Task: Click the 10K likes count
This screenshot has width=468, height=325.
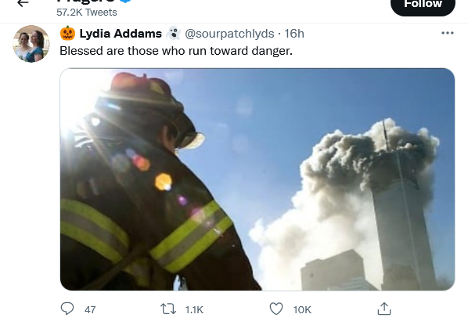Action: click(x=302, y=310)
